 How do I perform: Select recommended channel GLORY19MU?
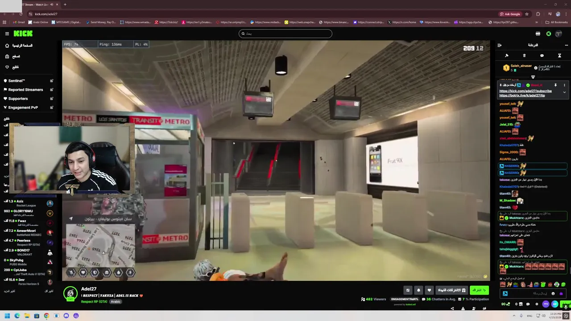(x=29, y=213)
